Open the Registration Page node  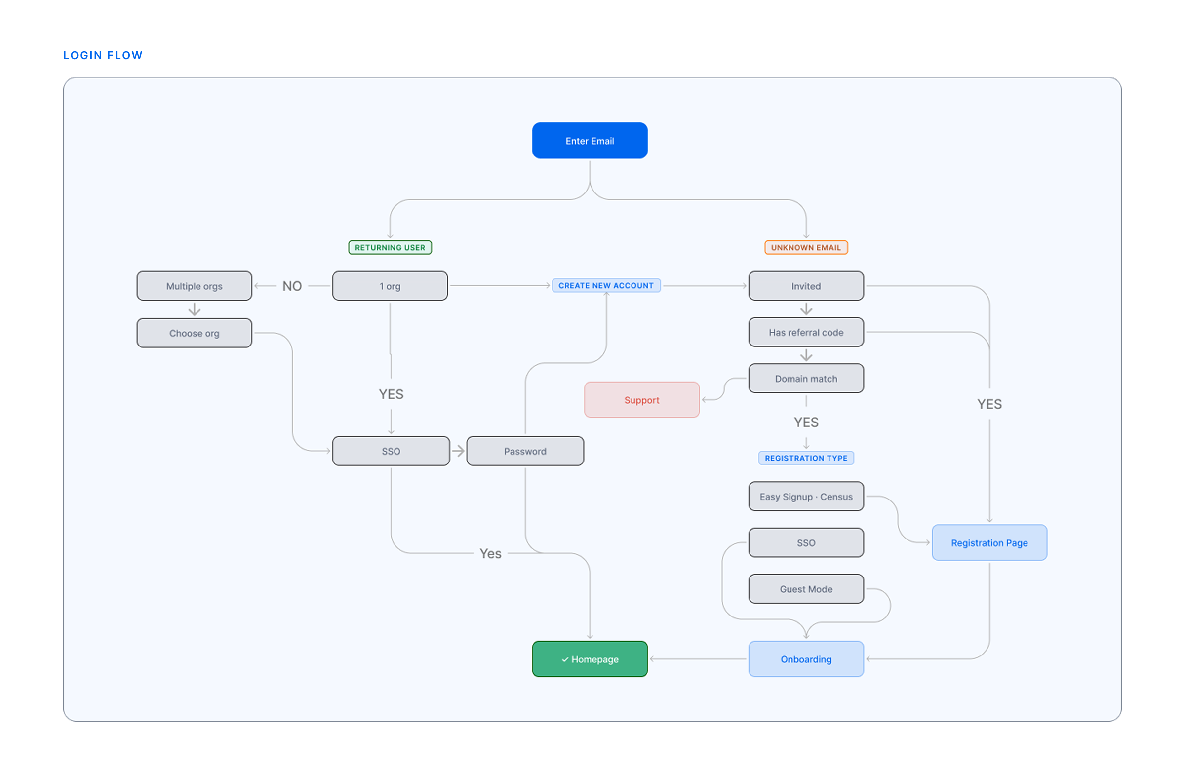[989, 543]
